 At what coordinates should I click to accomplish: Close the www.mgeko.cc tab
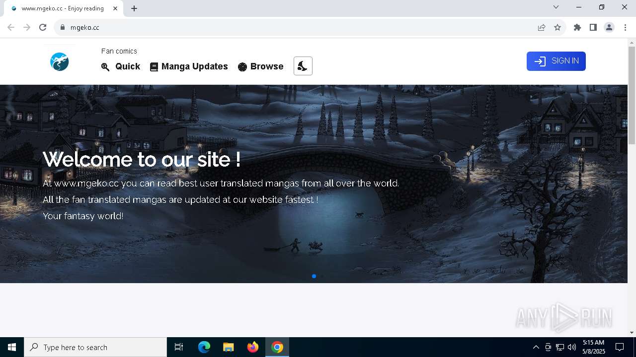click(116, 8)
